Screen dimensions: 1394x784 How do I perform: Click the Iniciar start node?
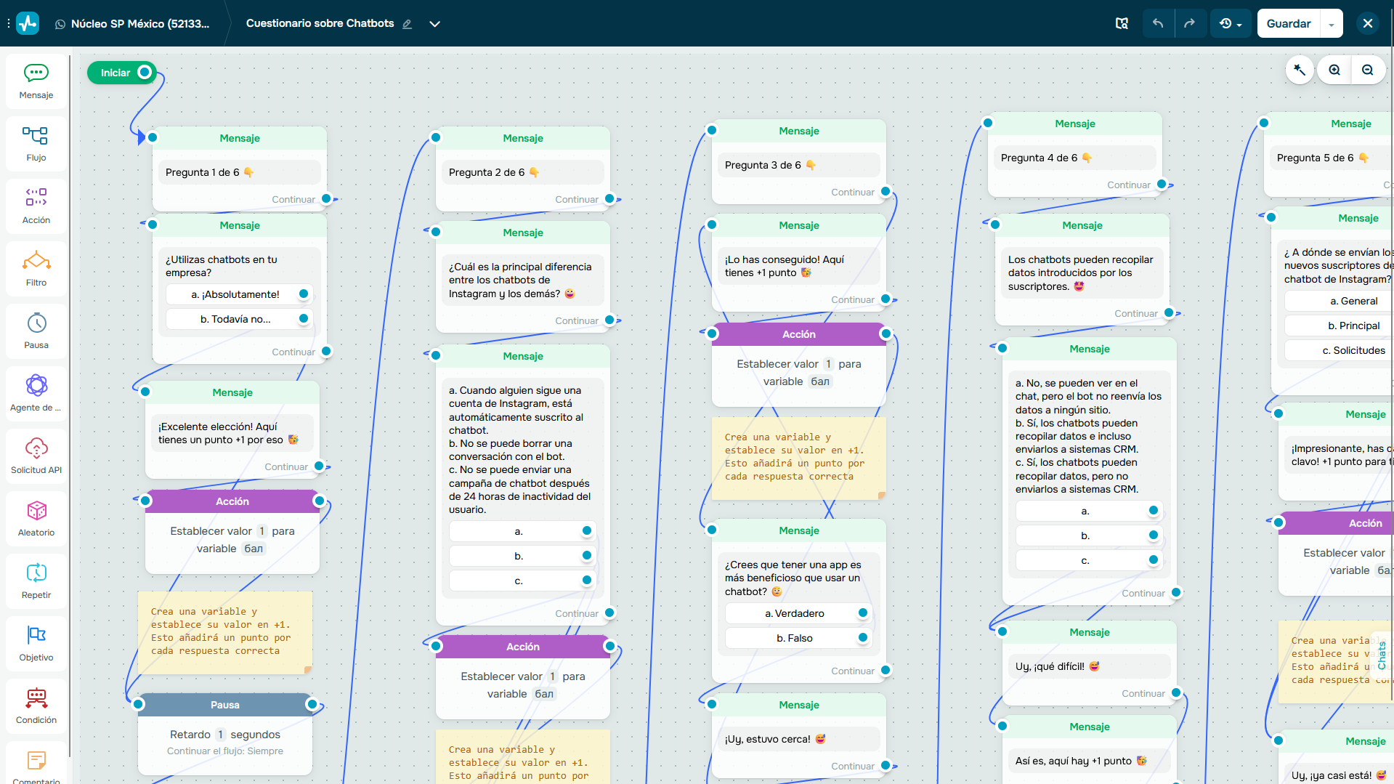point(116,73)
